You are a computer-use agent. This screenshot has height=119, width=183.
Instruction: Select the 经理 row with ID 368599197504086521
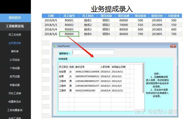point(96,76)
